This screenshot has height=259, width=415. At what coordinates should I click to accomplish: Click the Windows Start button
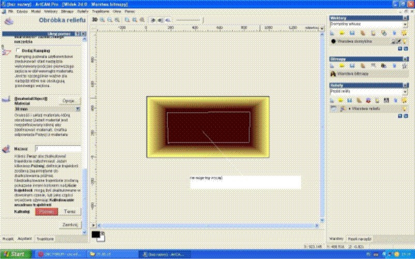(x=16, y=254)
